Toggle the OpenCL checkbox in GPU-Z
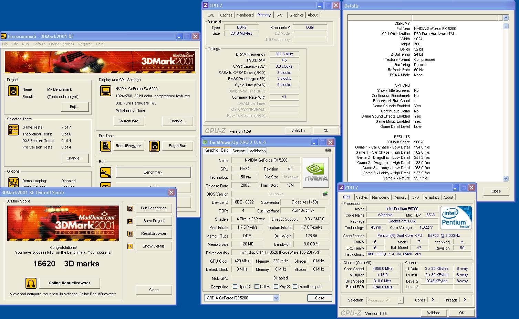This screenshot has height=319, width=519. [x=235, y=287]
